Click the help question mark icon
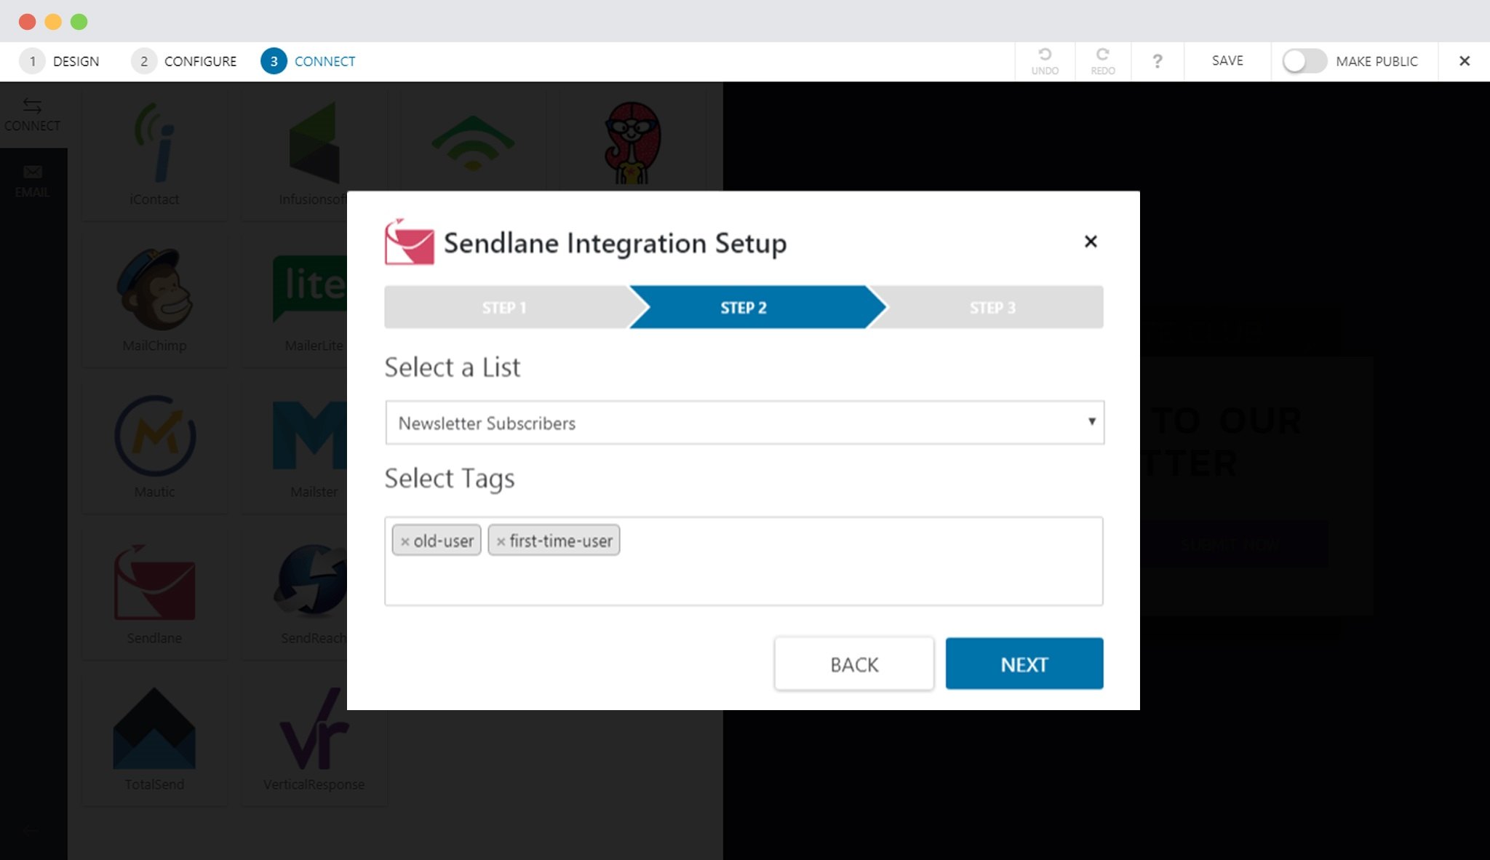This screenshot has width=1490, height=860. (x=1157, y=61)
